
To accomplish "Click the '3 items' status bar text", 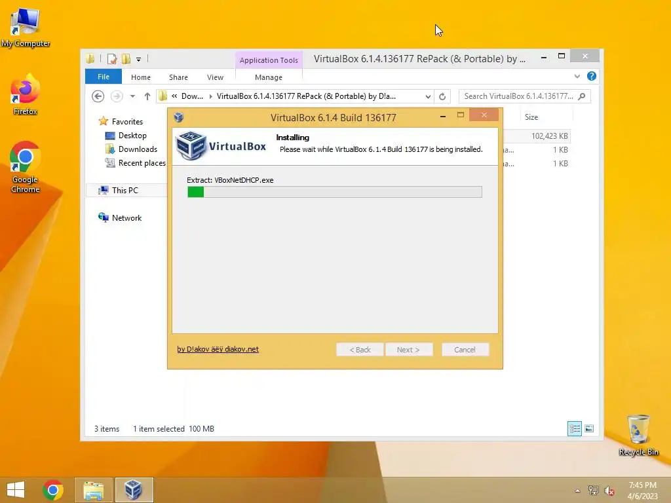I will pos(107,428).
